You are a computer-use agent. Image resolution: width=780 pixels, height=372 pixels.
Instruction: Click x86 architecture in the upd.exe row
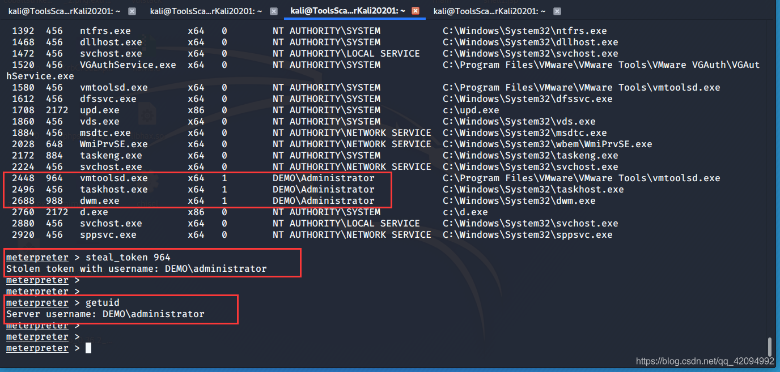point(196,110)
